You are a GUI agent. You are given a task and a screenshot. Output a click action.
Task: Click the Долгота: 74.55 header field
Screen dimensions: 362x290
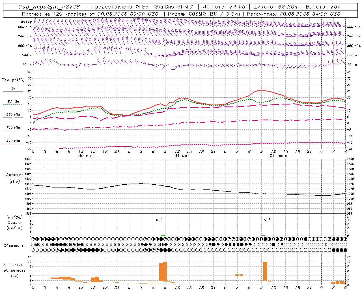pos(224,7)
